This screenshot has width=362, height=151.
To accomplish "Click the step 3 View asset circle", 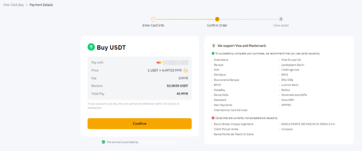I will [281, 19].
